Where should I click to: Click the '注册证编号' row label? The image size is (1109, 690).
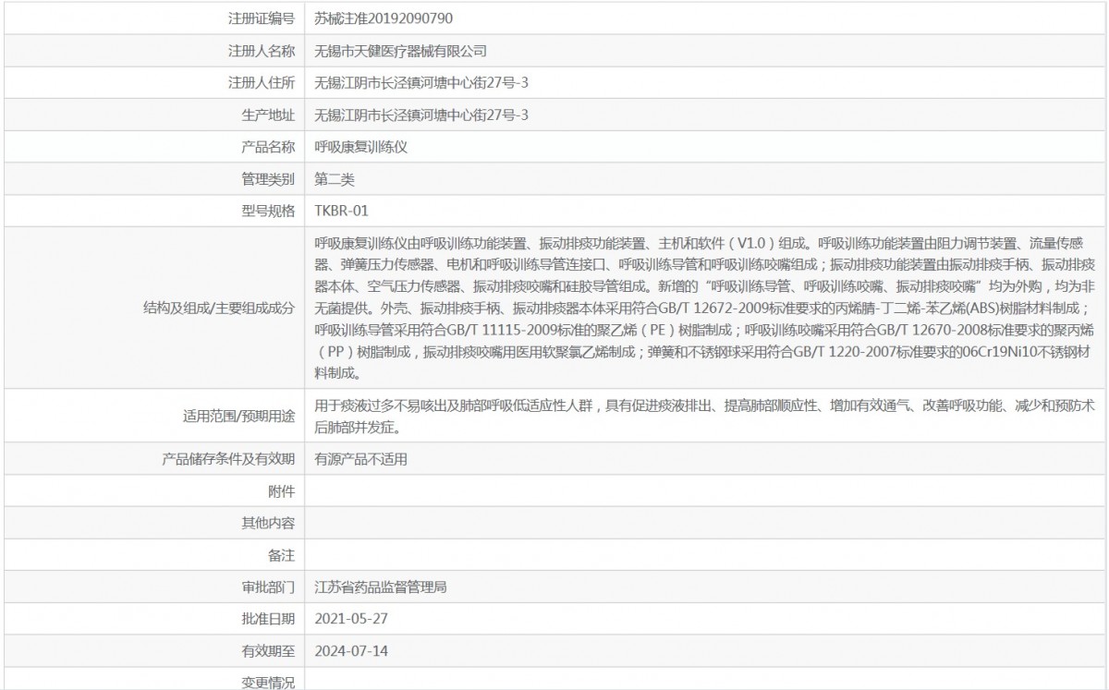(262, 18)
